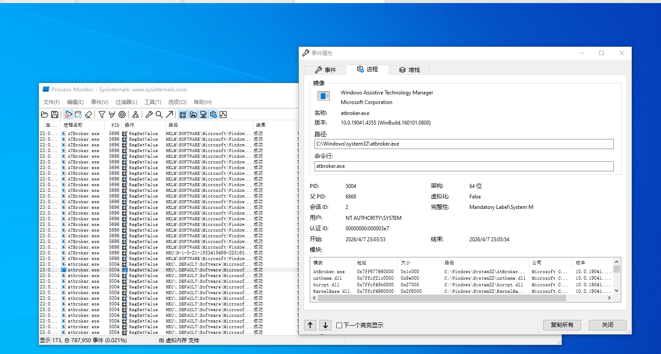Select the target crosshair include-process icon

122,115
